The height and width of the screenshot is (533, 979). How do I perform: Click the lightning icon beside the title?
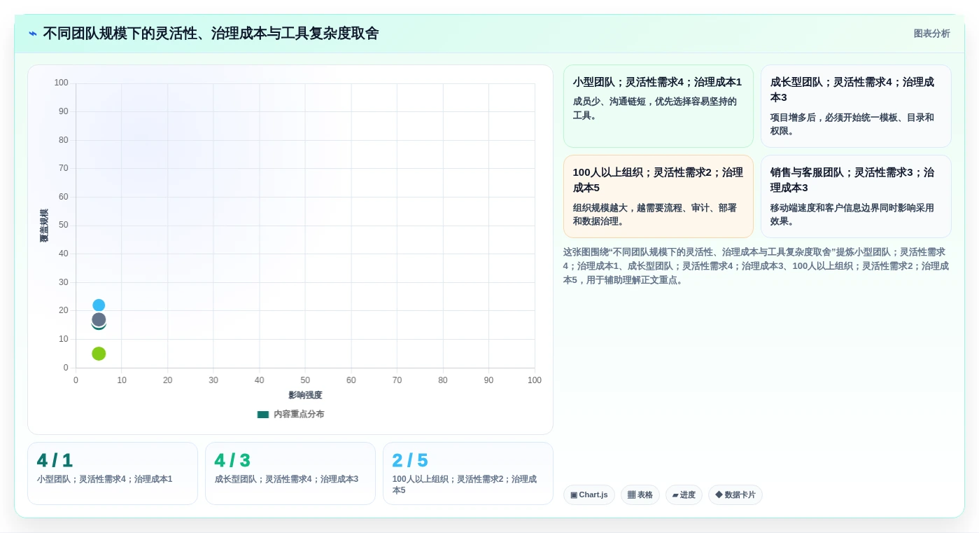click(x=32, y=33)
